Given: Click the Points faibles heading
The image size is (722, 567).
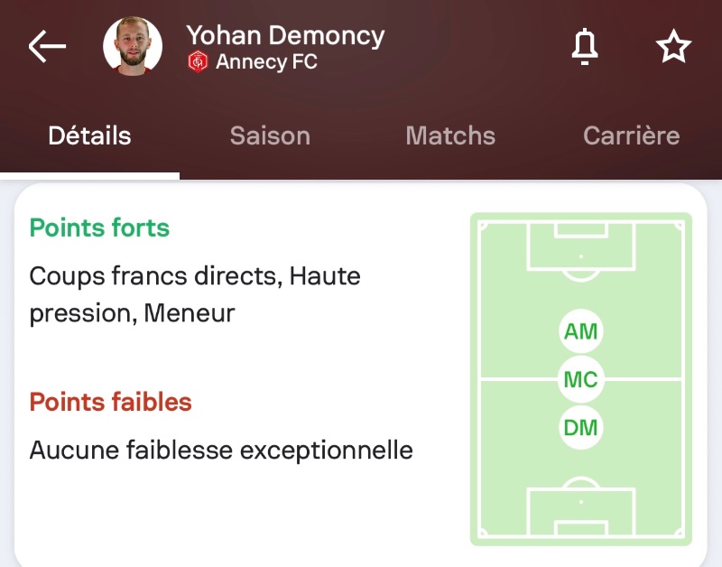Looking at the screenshot, I should (110, 402).
